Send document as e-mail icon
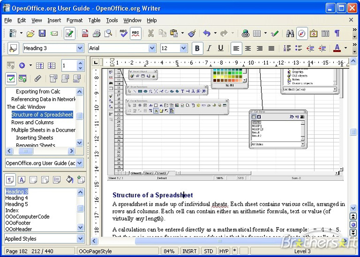The height and width of the screenshot is (257, 360). (54, 34)
